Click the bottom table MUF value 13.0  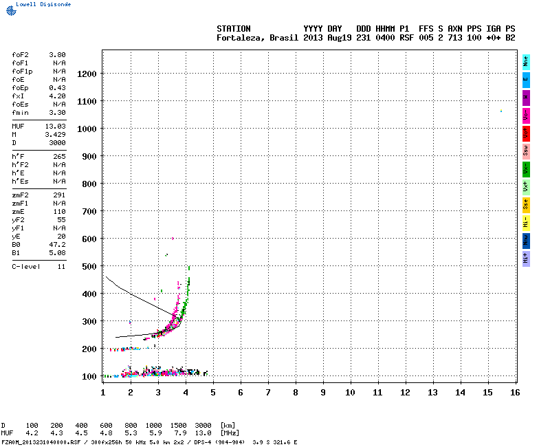click(203, 433)
